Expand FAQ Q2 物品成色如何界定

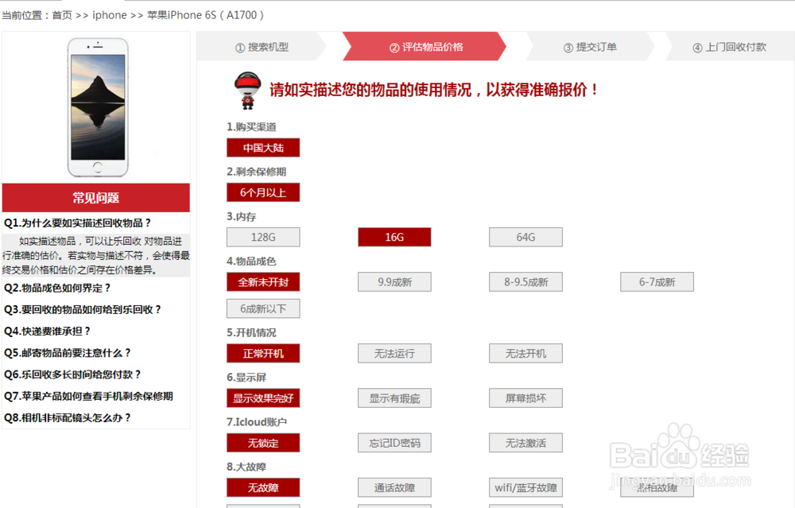pos(56,288)
